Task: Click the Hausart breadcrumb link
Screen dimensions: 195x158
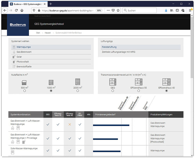Action: 48,33
